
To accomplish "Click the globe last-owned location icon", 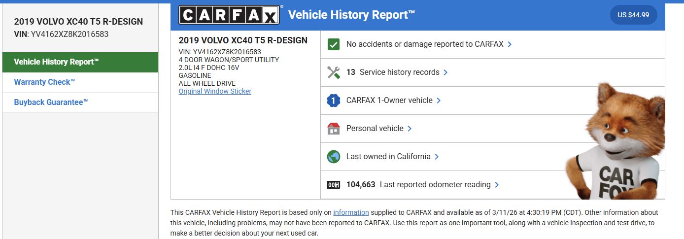I will click(x=334, y=157).
